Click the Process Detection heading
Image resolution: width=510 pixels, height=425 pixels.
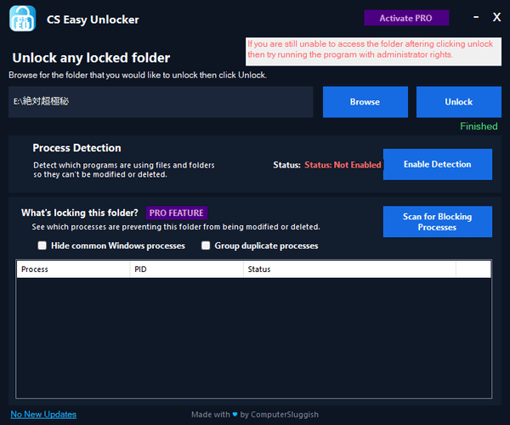76,148
